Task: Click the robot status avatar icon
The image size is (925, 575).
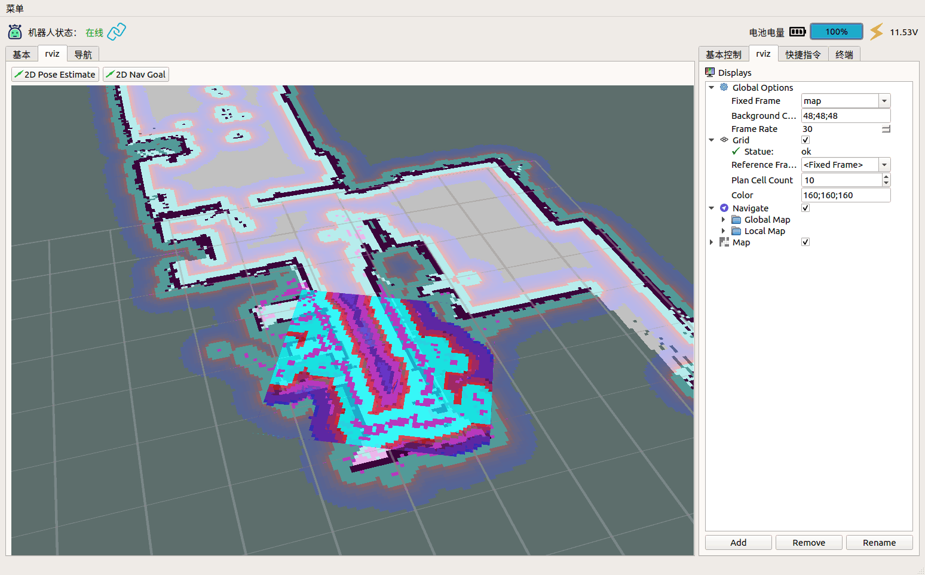Action: [15, 32]
